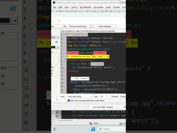Open the Size dropdown showing 10
This screenshot has height=133, width=177.
coord(105,97)
